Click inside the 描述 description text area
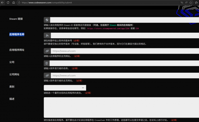 pyautogui.click(x=121, y=107)
